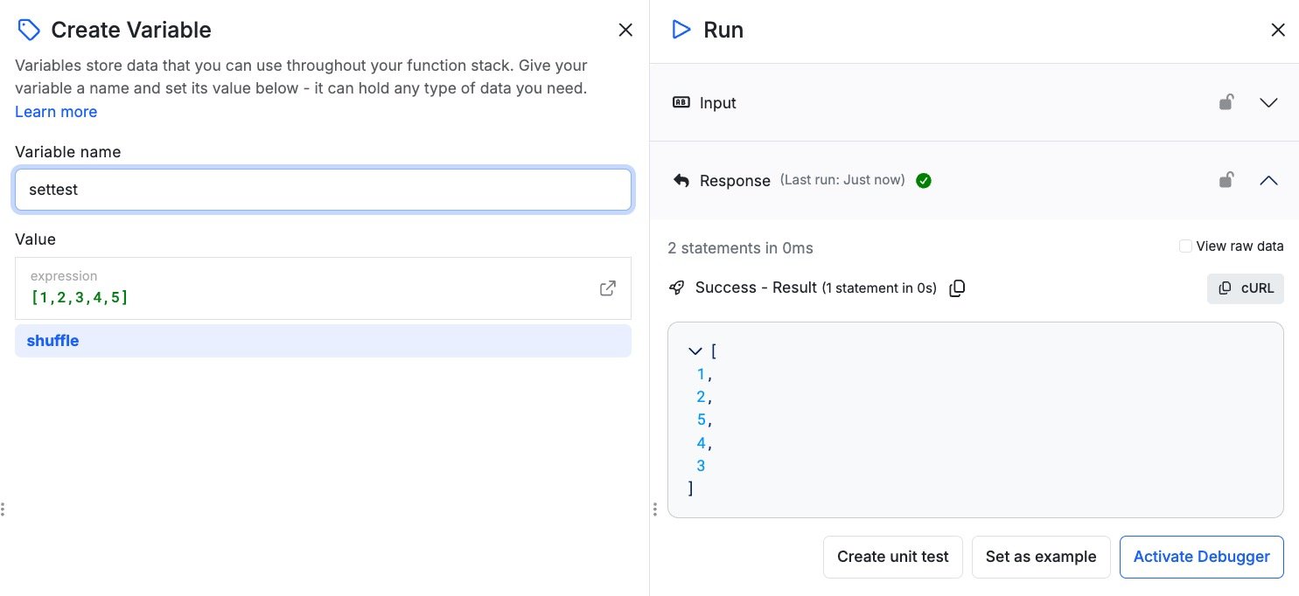Screen dimensions: 1299x596
Task: Click the Input section label
Action: pyautogui.click(x=718, y=103)
